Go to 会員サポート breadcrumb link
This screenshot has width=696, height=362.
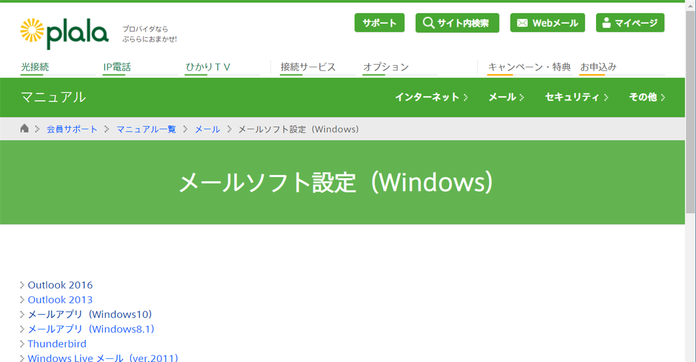click(x=72, y=129)
